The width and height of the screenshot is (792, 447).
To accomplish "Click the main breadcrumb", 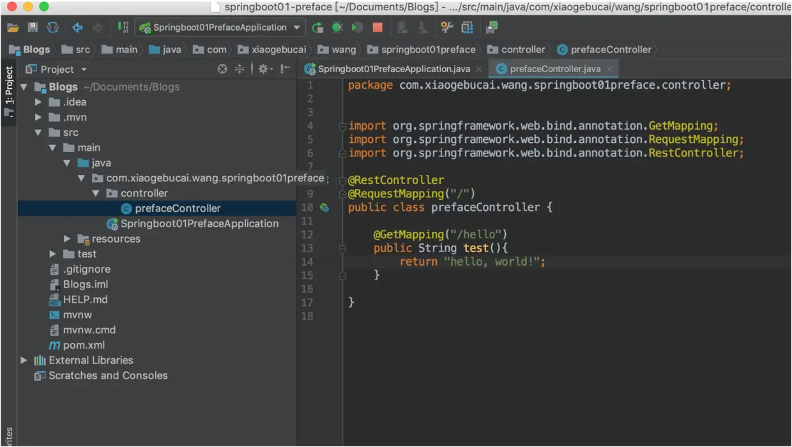I will (x=119, y=50).
